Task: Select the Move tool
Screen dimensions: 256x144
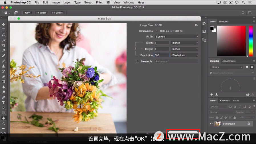Action: pyautogui.click(x=3, y=24)
